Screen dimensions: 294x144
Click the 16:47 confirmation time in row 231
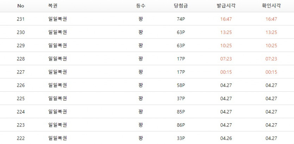(271, 19)
